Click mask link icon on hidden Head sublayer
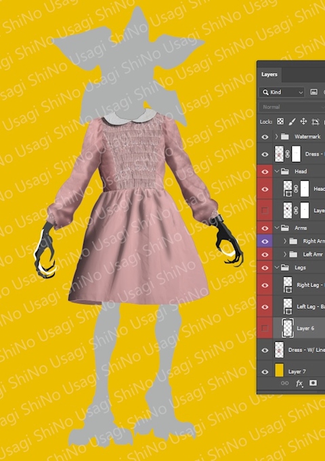The height and width of the screenshot is (461, 325). [x=296, y=211]
